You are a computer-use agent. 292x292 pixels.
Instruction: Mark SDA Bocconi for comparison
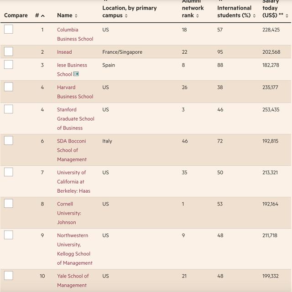coord(9,141)
